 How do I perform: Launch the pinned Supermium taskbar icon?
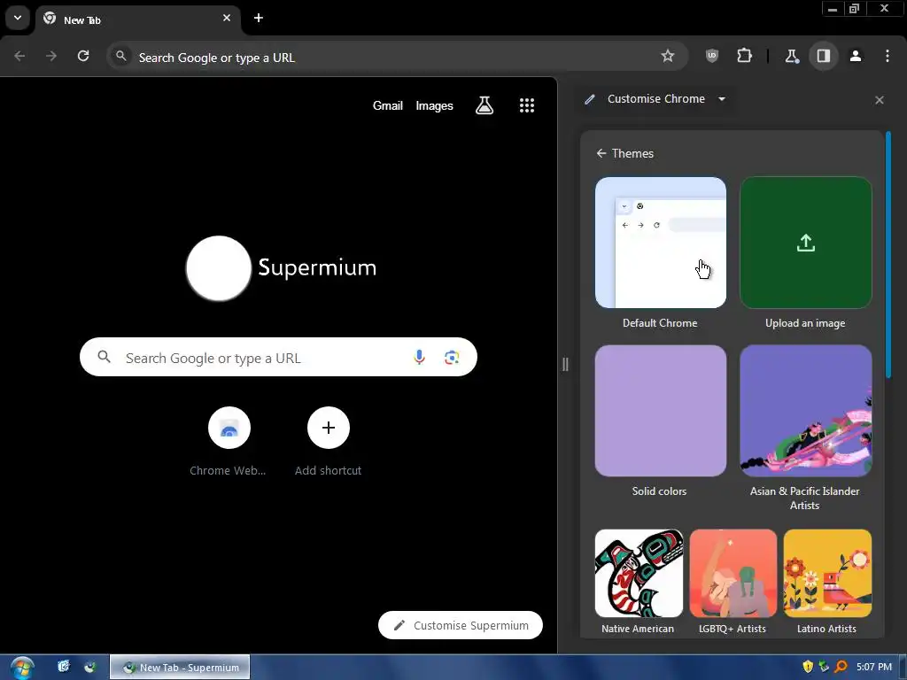[x=89, y=667]
